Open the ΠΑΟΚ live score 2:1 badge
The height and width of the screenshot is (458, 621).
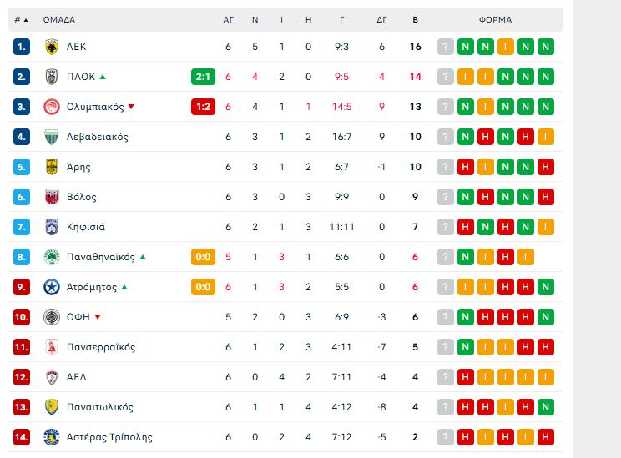coord(204,77)
